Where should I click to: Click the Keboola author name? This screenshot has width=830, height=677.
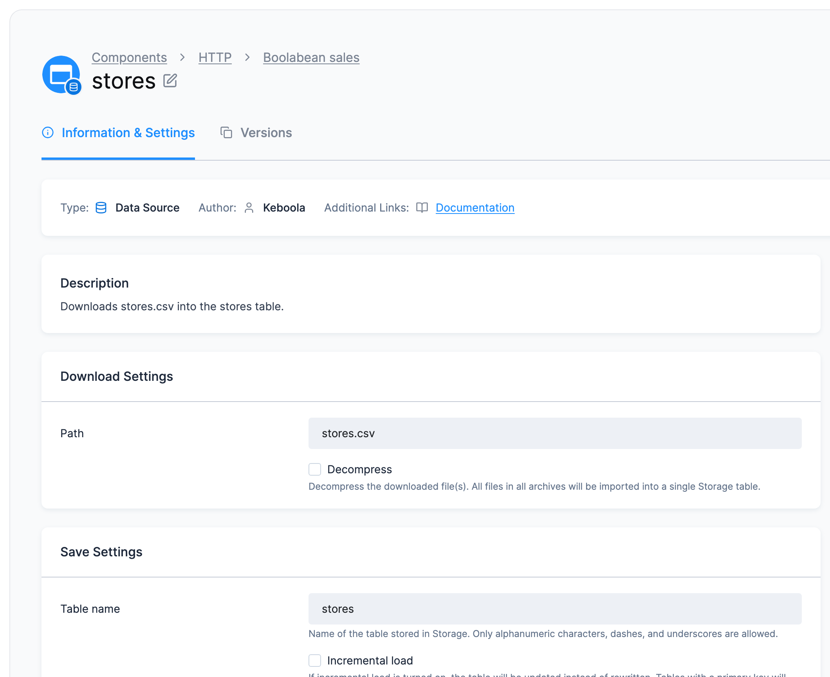(284, 208)
